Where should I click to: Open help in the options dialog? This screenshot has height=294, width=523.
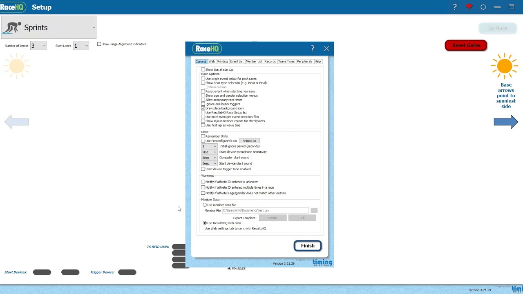click(x=313, y=48)
